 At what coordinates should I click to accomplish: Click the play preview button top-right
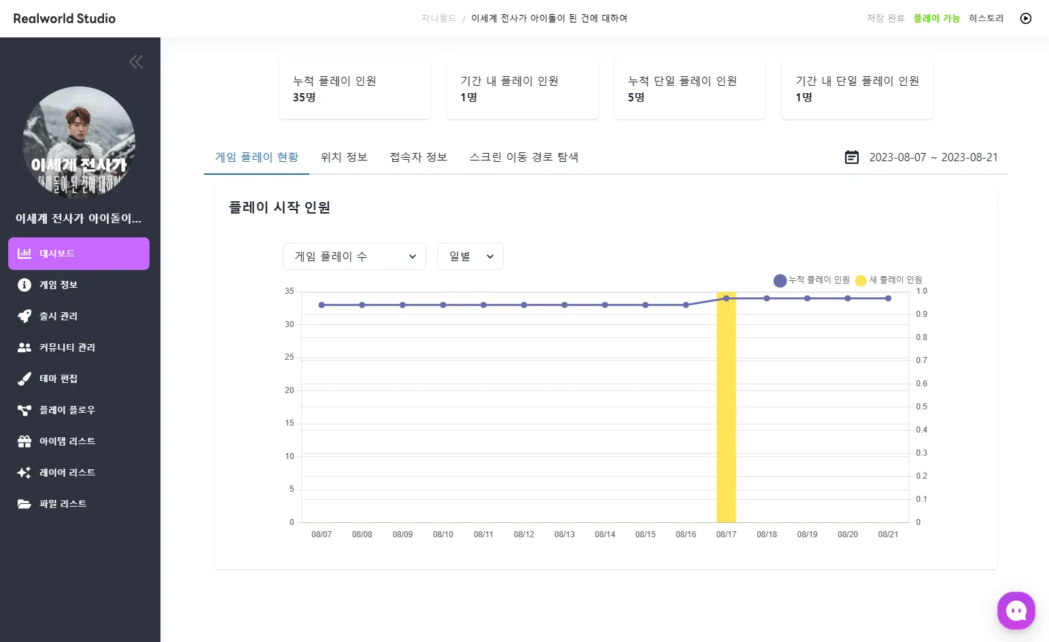click(x=1026, y=18)
